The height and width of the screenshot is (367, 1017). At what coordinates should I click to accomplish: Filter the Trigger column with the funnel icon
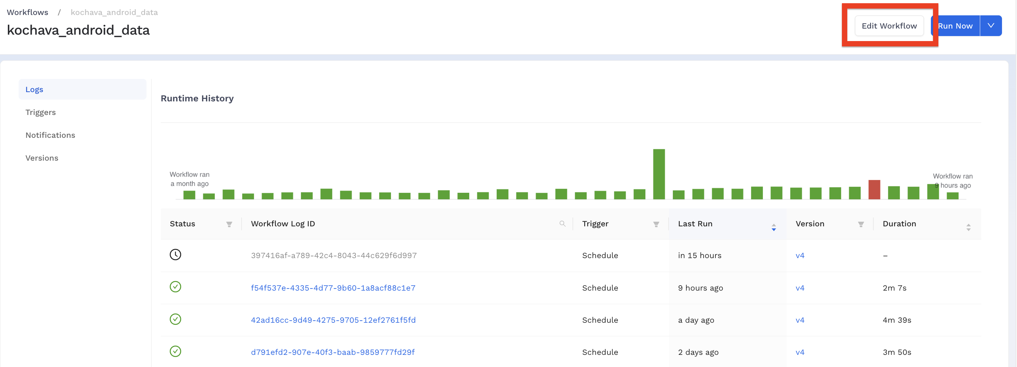click(656, 224)
